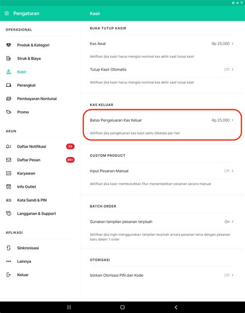Click the Daftar Notifikasi bell icon

(9, 146)
